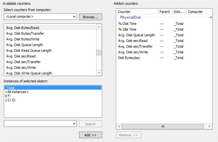The height and width of the screenshot is (142, 218).
Task: Open the Local computer dropdown
Action: (40, 17)
